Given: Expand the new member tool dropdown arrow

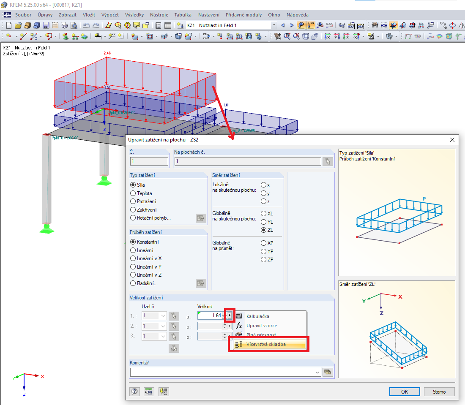Looking at the screenshot, I should point(41,36).
